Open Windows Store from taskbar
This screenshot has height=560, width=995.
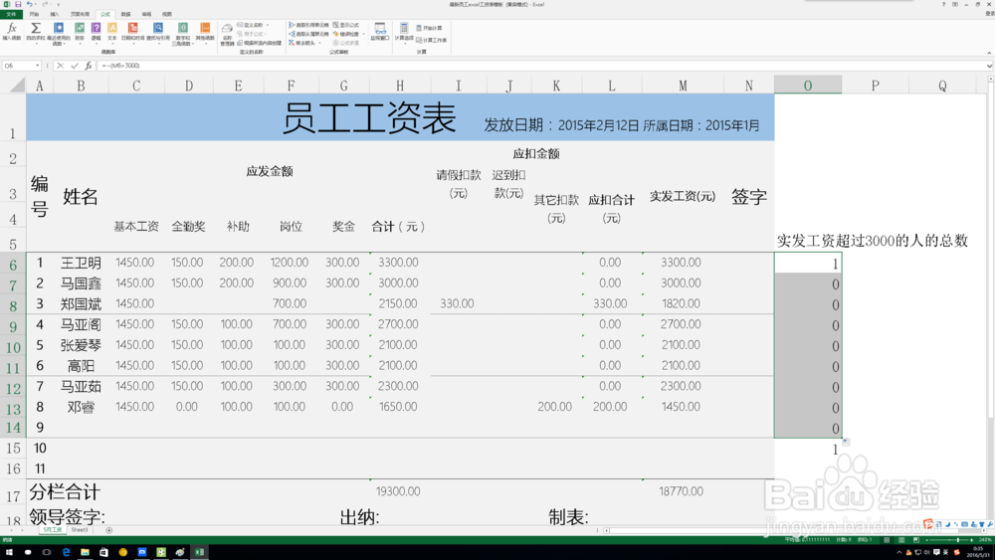tap(103, 552)
